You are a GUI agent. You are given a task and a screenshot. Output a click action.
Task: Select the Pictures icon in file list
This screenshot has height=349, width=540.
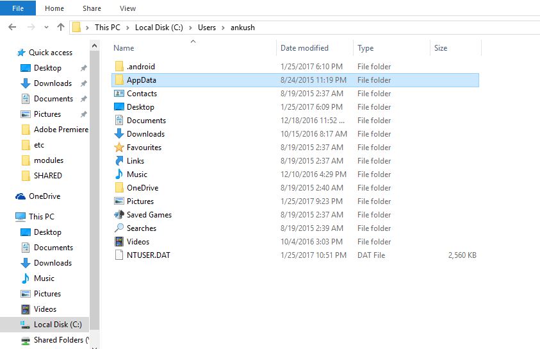coord(119,201)
